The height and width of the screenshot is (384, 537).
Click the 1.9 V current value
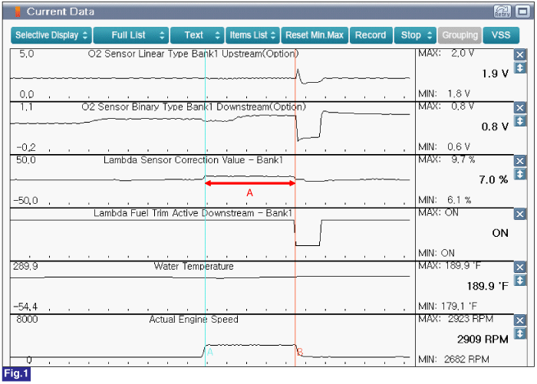pyautogui.click(x=495, y=74)
